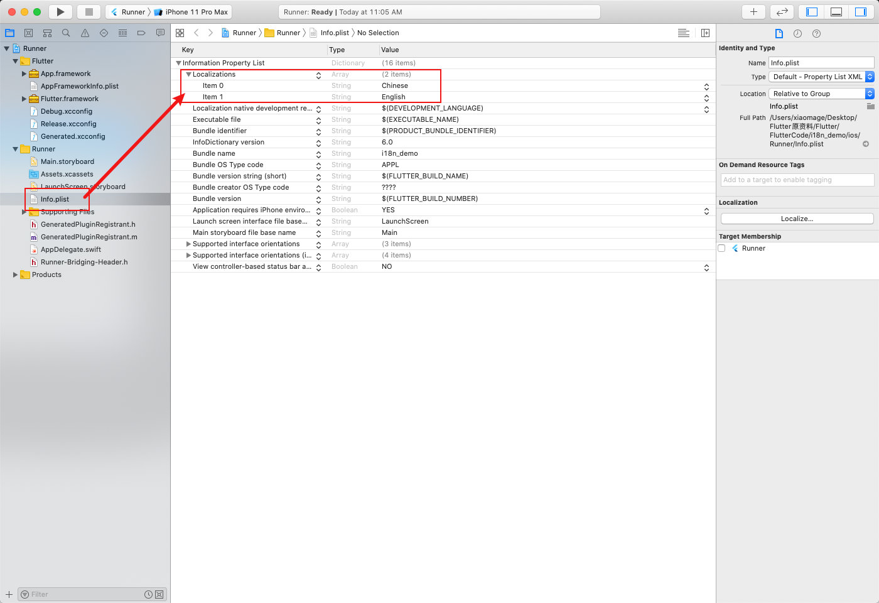Choose the iPhone 11 Pro Max destination
This screenshot has width=879, height=603.
[191, 12]
